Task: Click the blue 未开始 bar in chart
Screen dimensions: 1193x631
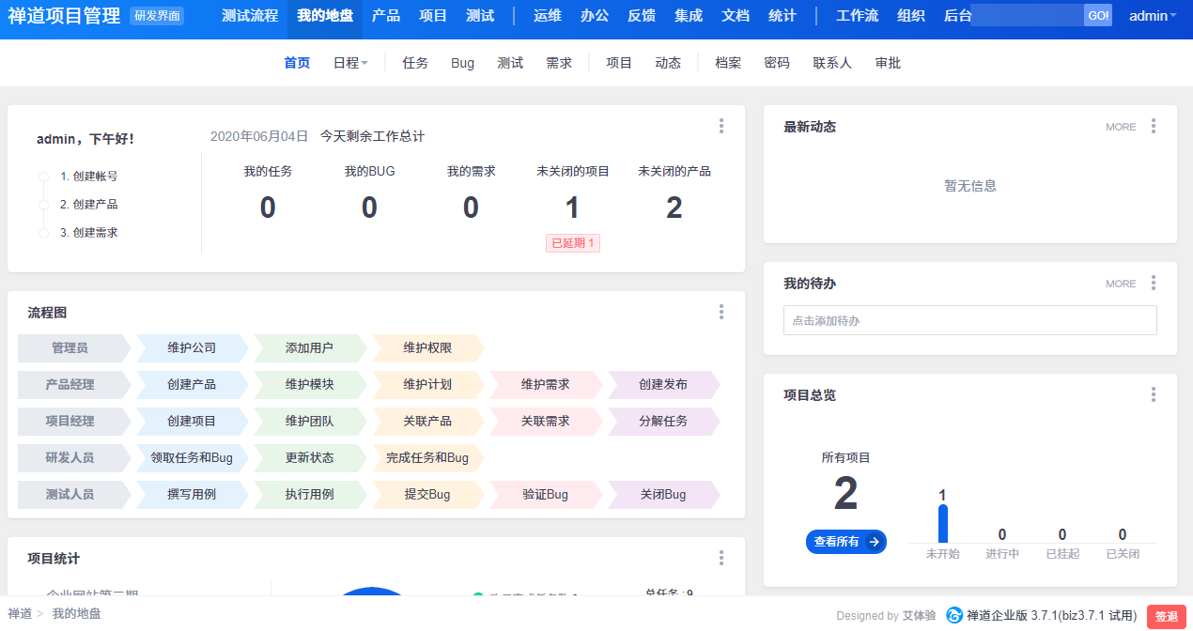Action: (942, 523)
